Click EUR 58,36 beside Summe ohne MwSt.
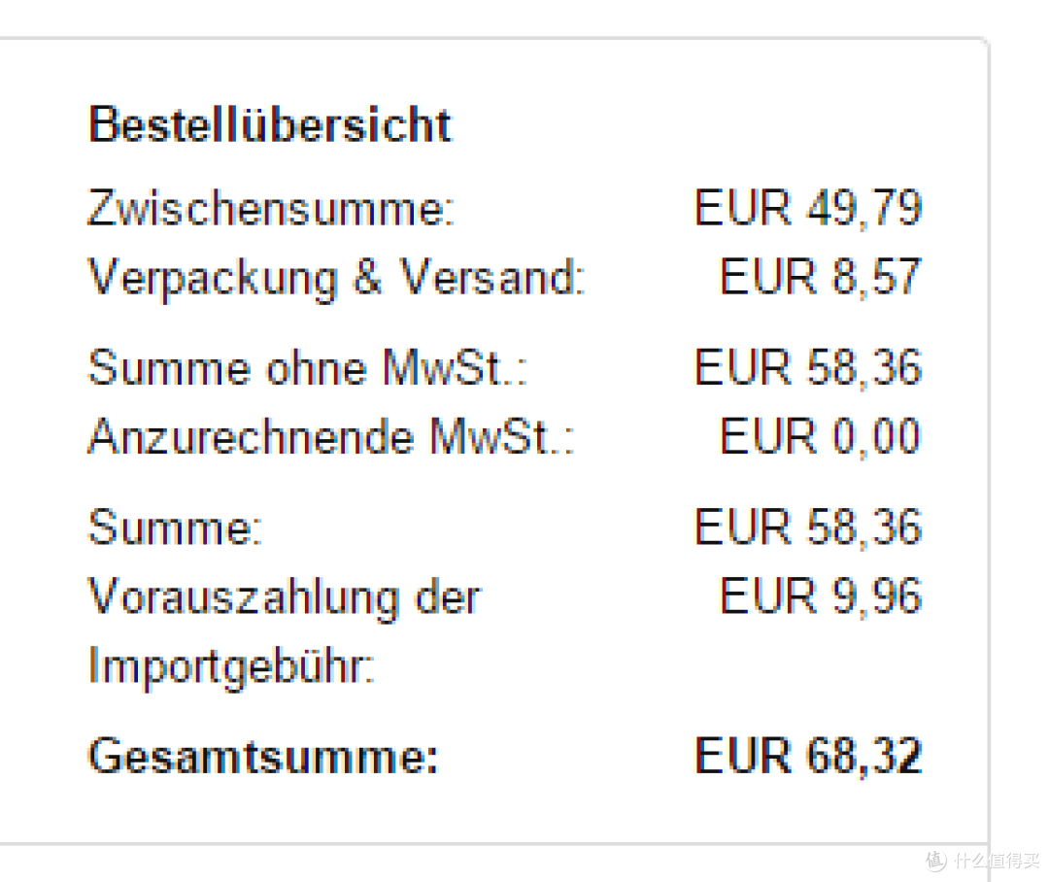This screenshot has width=1049, height=882. pyautogui.click(x=808, y=367)
